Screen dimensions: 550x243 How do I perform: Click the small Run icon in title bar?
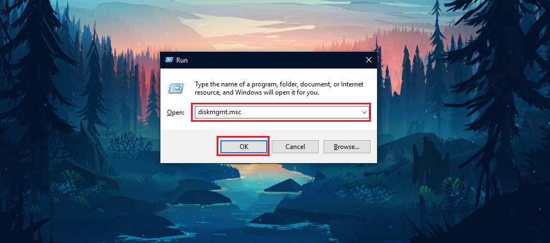[x=169, y=60]
